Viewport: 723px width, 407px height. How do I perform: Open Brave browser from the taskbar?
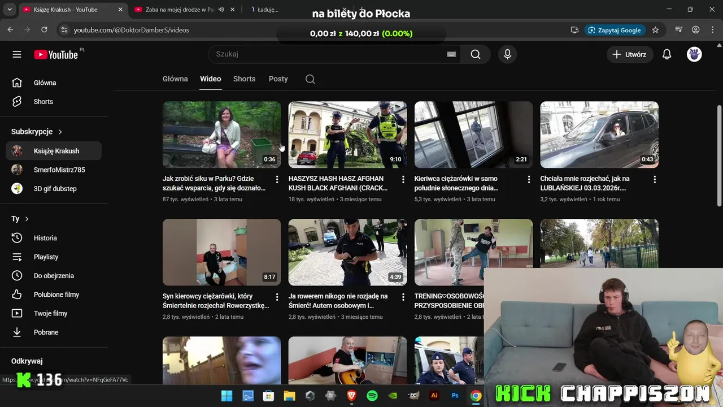point(351,396)
